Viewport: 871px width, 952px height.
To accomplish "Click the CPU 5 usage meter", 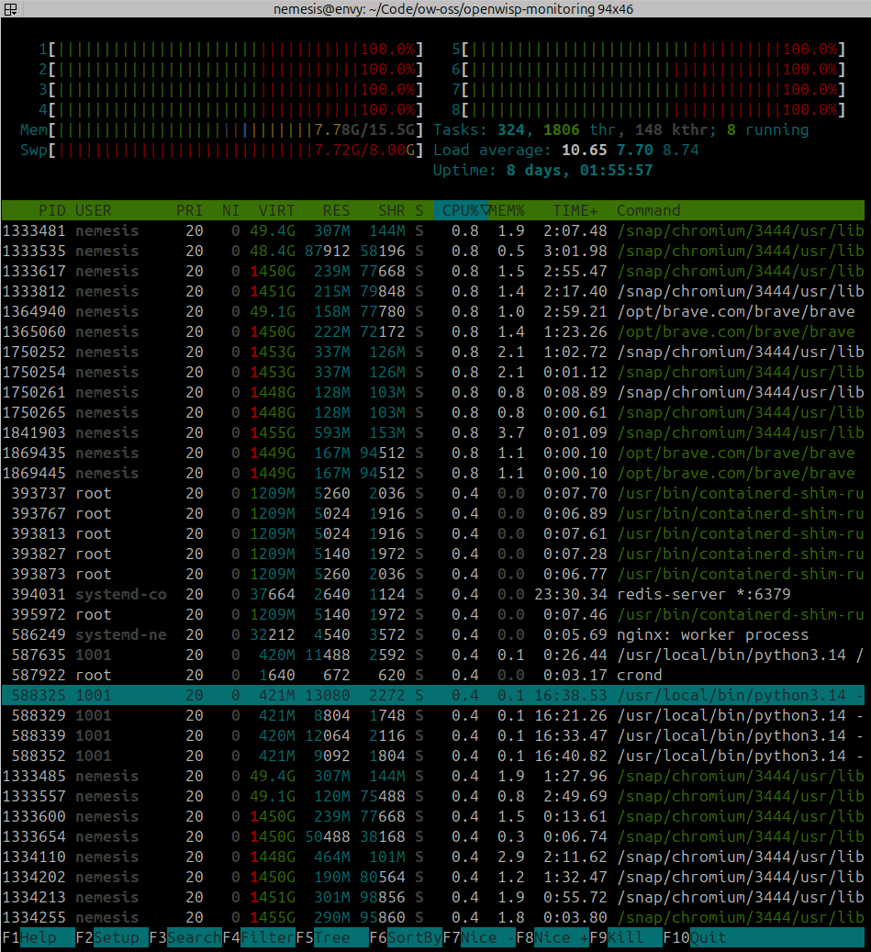I will pos(649,50).
